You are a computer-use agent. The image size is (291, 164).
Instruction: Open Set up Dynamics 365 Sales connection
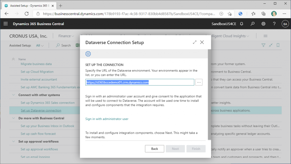47,102
